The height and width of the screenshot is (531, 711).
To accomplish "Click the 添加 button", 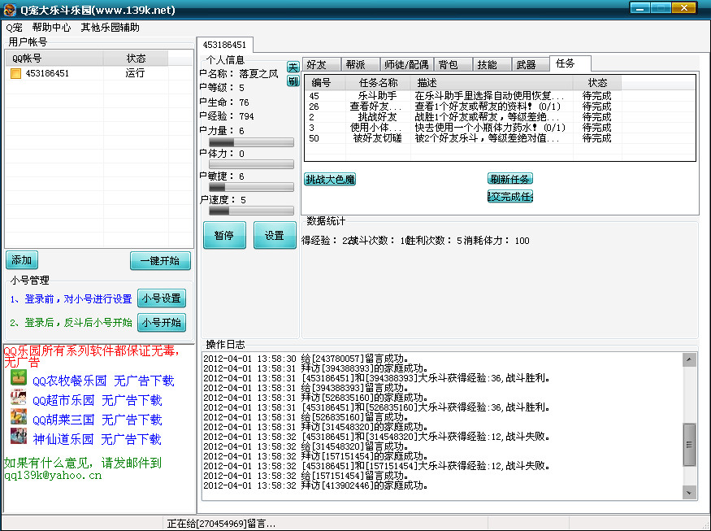I will (x=22, y=260).
